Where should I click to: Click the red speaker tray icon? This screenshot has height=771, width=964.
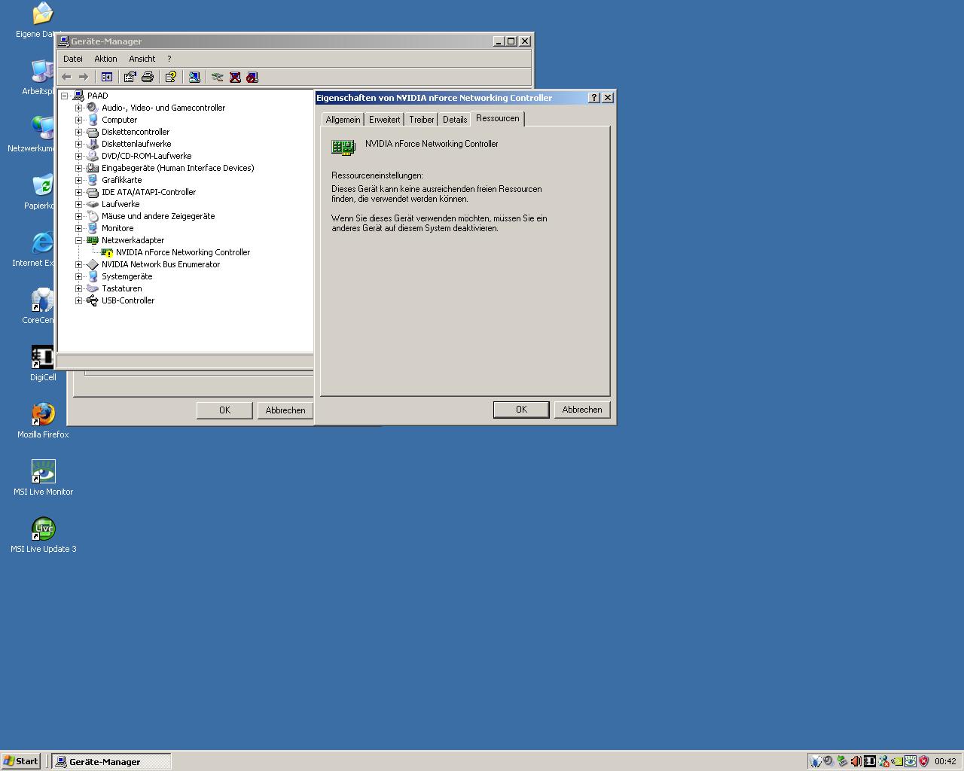coord(856,761)
